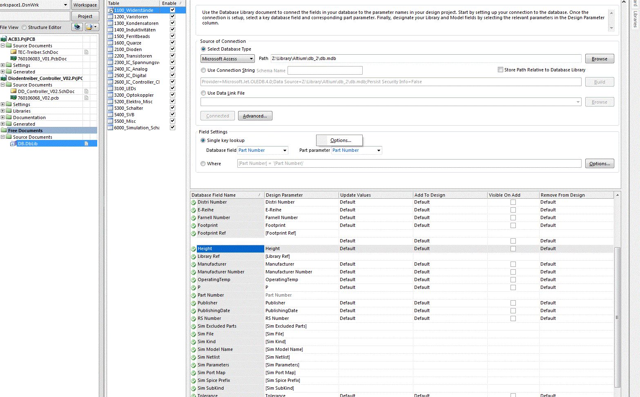Click table icon next to 2100_Dioden

[x=110, y=49]
